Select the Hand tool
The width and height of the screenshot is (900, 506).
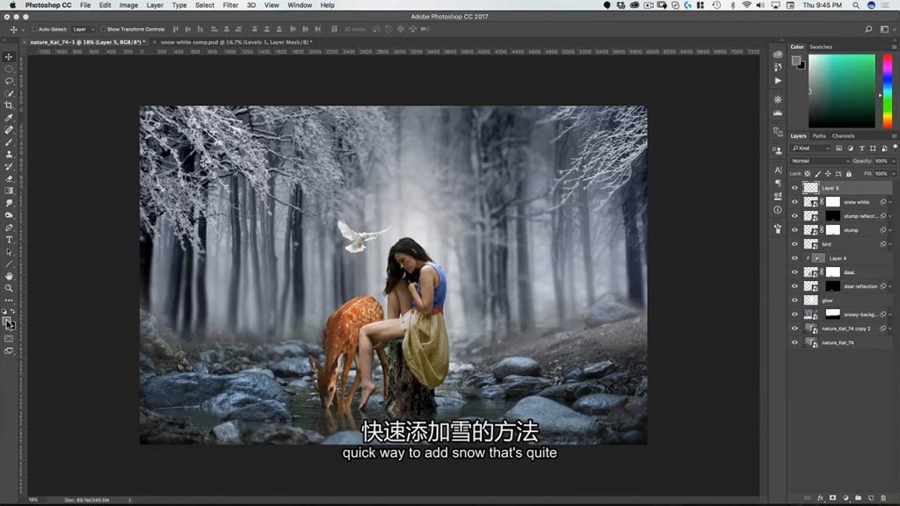tap(9, 276)
